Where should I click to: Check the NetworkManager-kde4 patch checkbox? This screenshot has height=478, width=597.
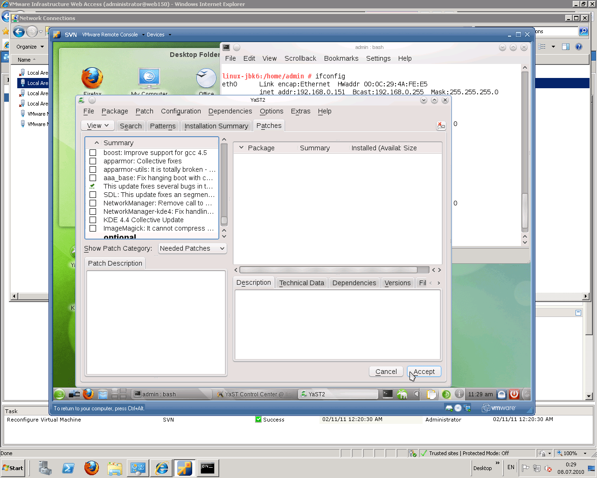(x=93, y=211)
